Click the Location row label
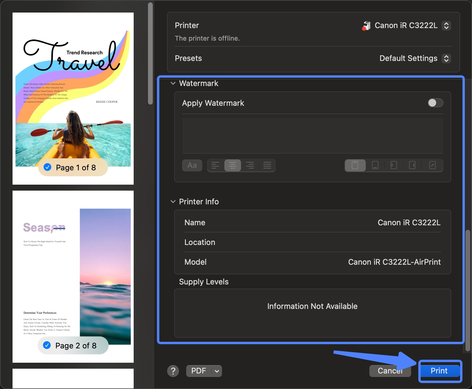 tap(200, 242)
